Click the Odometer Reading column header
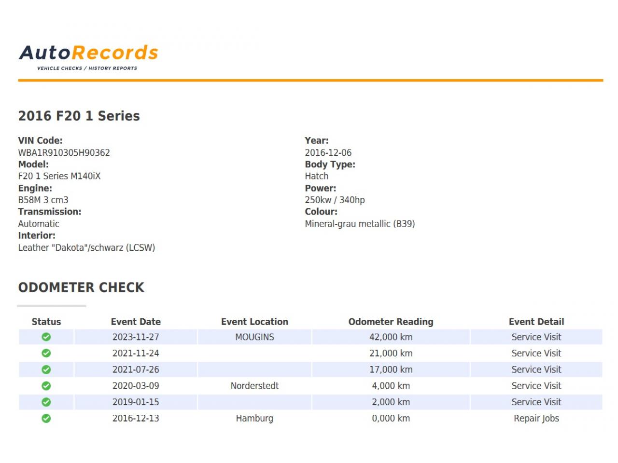This screenshot has width=618, height=463. point(391,322)
